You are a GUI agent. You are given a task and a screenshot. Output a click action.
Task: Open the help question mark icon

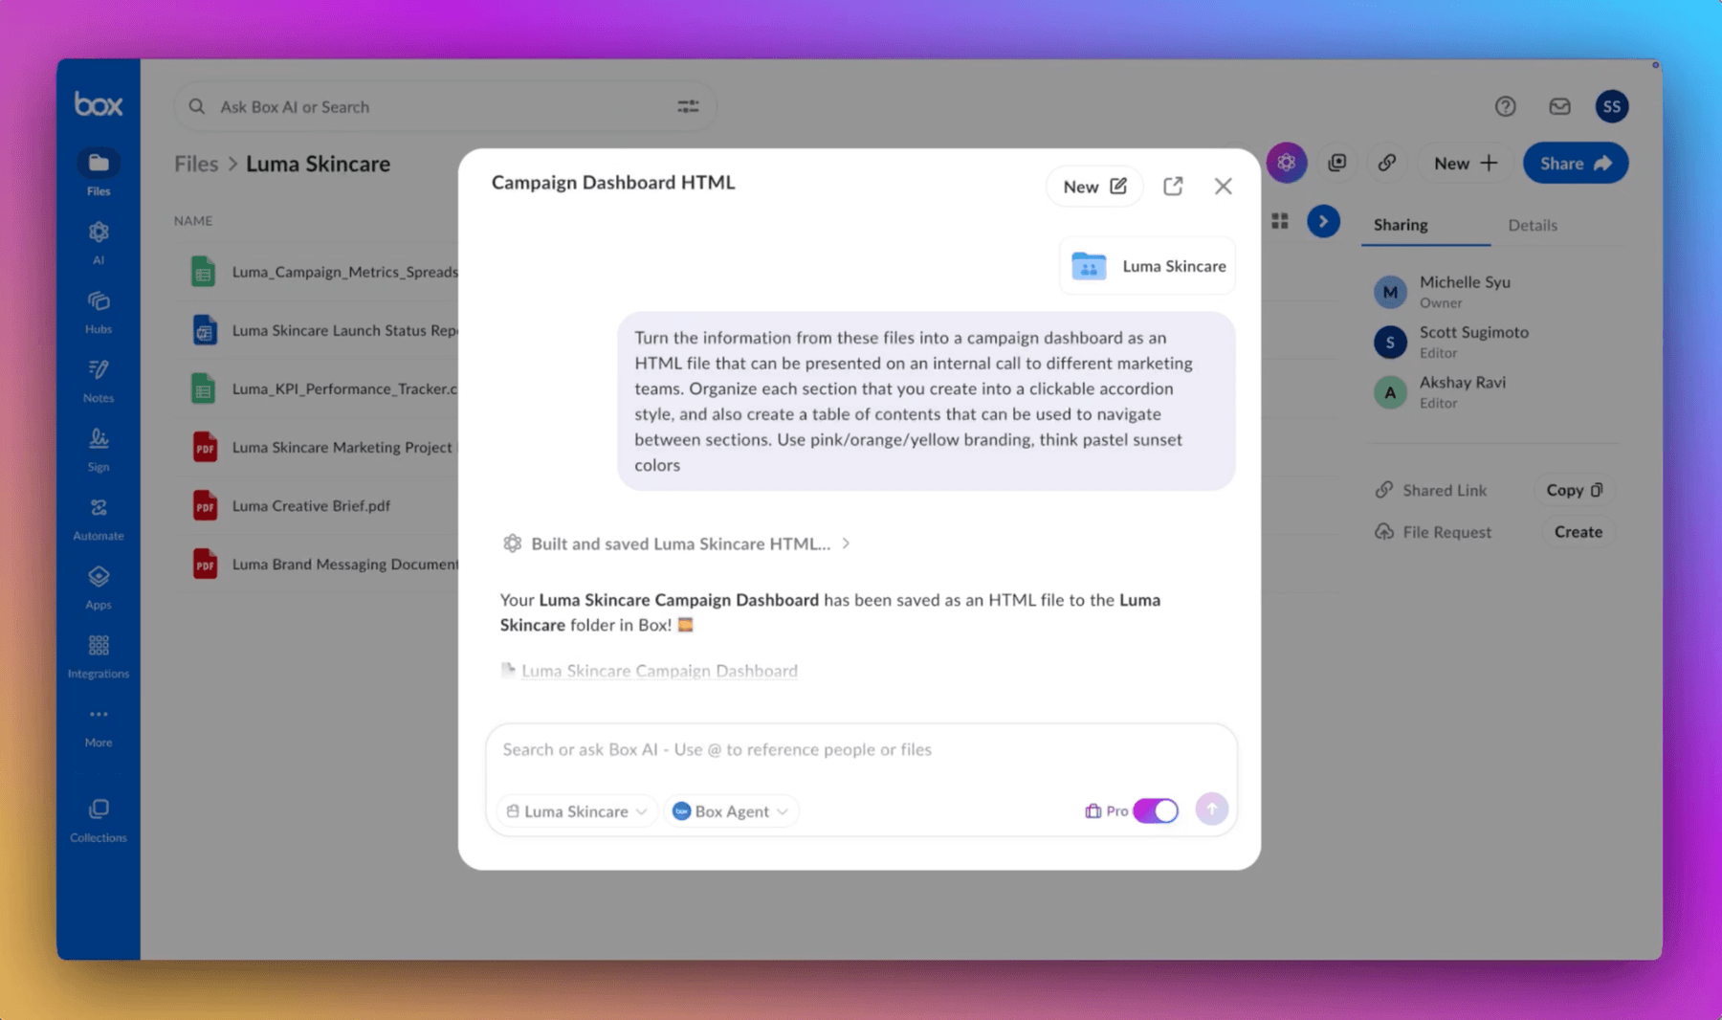(1505, 106)
